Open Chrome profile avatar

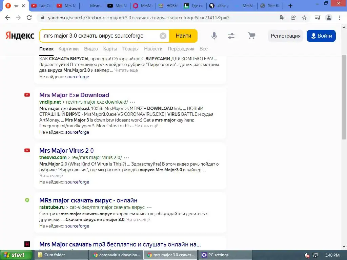pyautogui.click(x=329, y=18)
